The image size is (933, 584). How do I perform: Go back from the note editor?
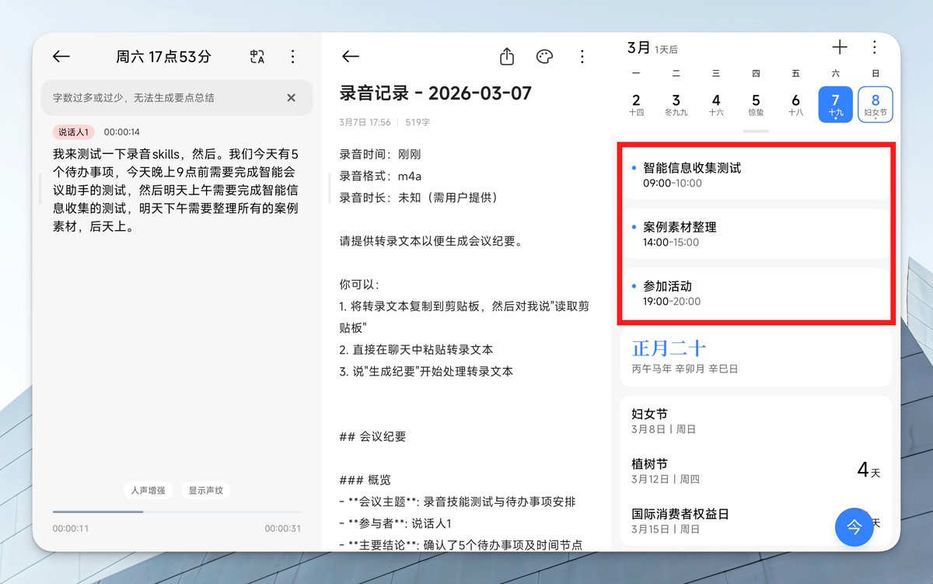pos(351,57)
